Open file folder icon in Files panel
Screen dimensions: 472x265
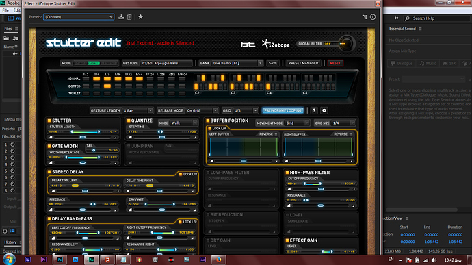6,38
